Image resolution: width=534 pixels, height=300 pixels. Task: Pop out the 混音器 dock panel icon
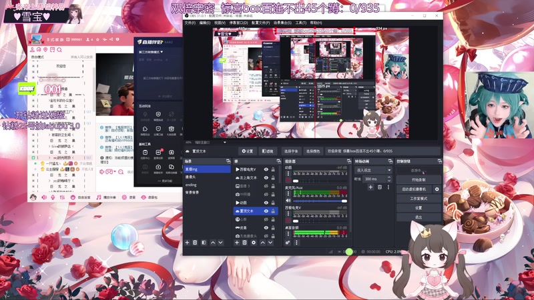click(x=348, y=161)
